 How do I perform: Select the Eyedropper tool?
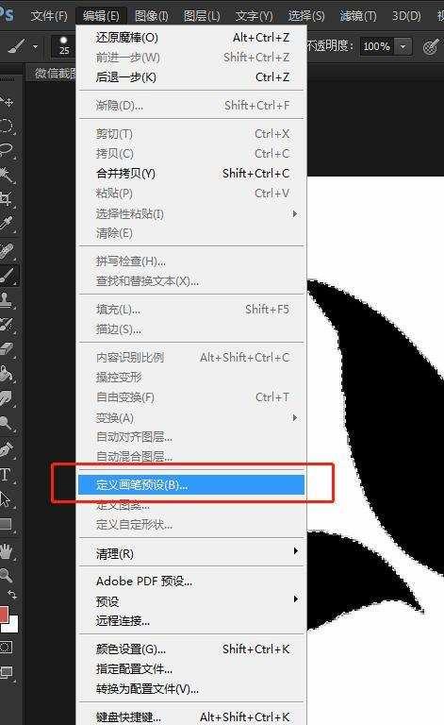[7, 224]
